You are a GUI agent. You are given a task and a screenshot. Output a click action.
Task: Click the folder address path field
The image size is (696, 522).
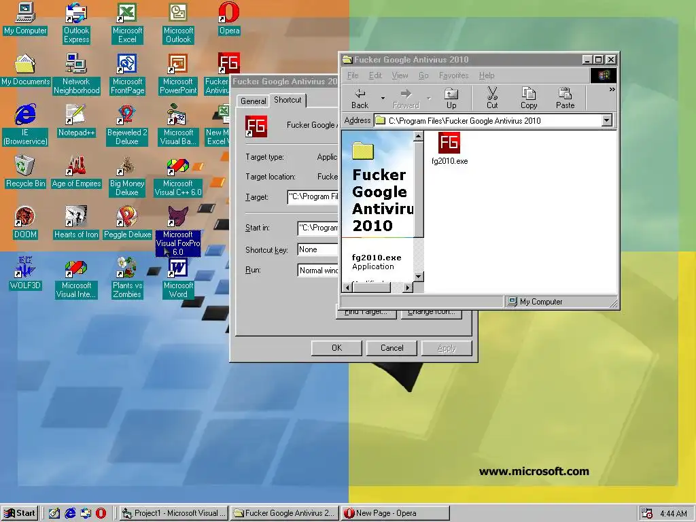tap(488, 121)
